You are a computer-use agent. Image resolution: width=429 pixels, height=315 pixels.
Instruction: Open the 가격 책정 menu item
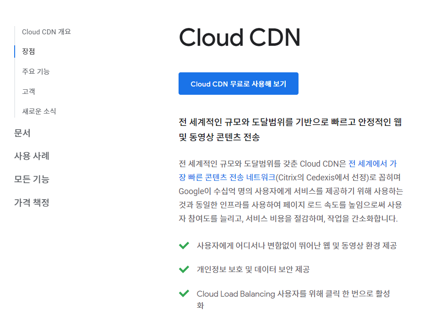(32, 202)
